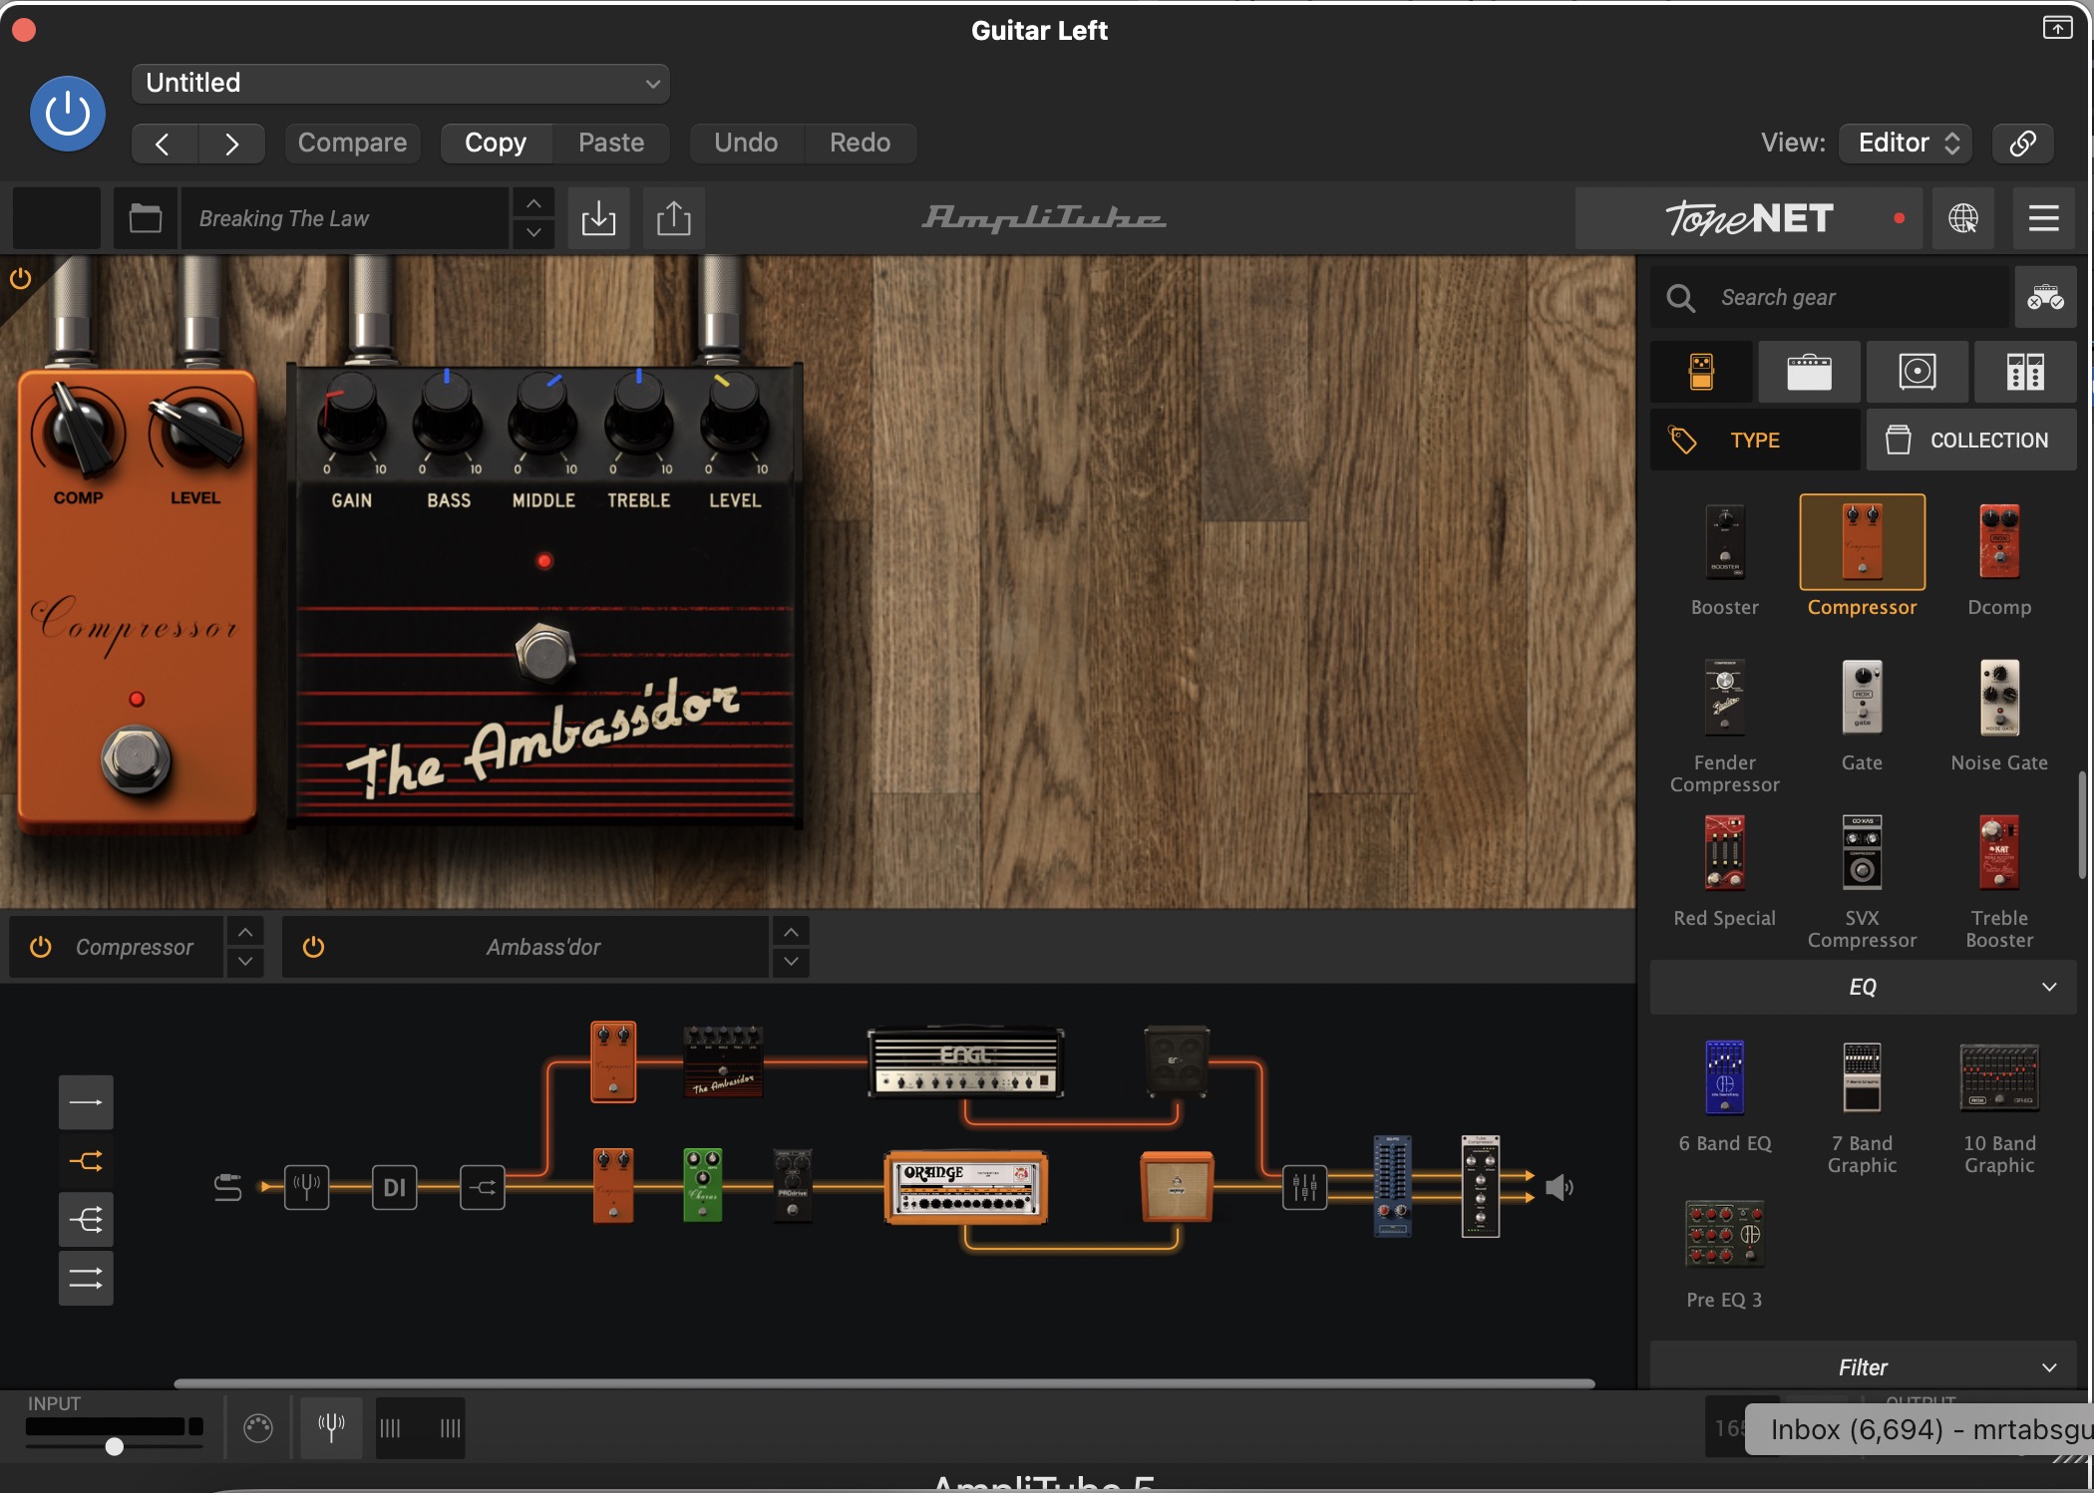Open the preset browser folder icon
This screenshot has width=2094, height=1493.
[x=146, y=218]
